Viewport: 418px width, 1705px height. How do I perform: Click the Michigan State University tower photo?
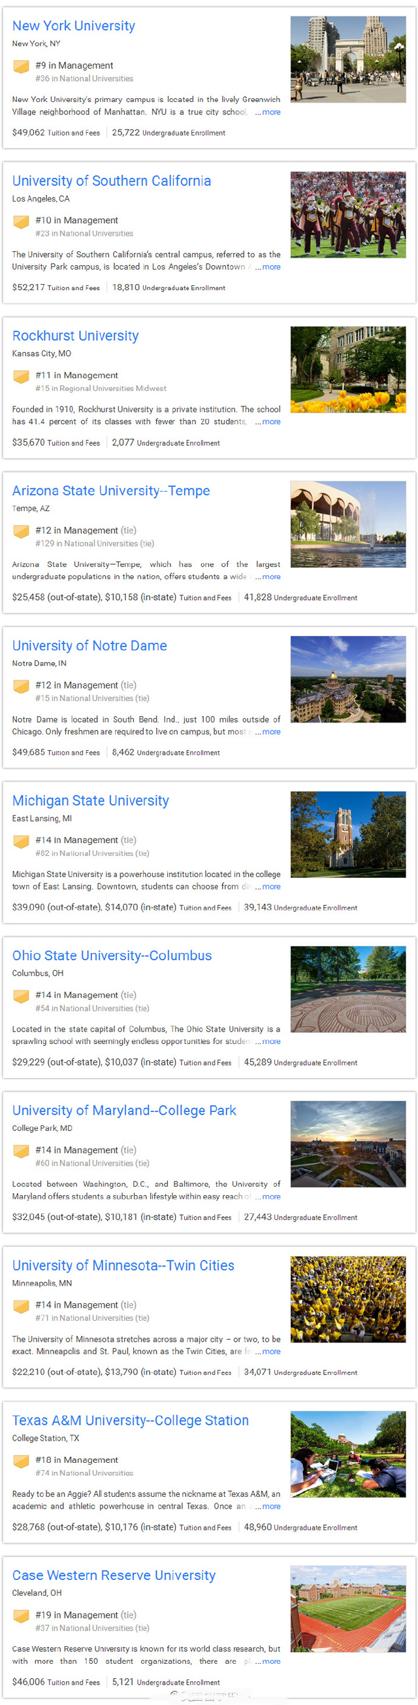348,834
